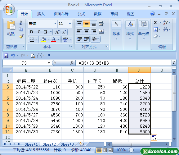Click the Copy icon
Screen dimensions: 179x155
pyautogui.click(x=21, y=30)
